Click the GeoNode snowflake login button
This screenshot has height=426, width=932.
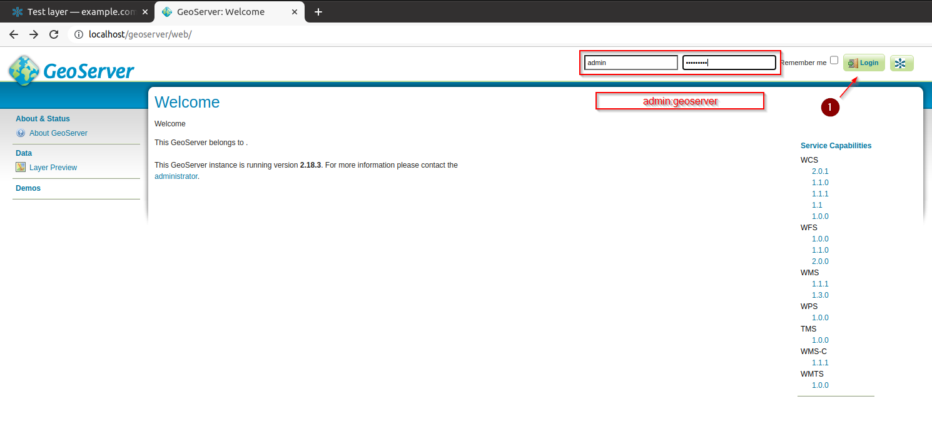[901, 63]
